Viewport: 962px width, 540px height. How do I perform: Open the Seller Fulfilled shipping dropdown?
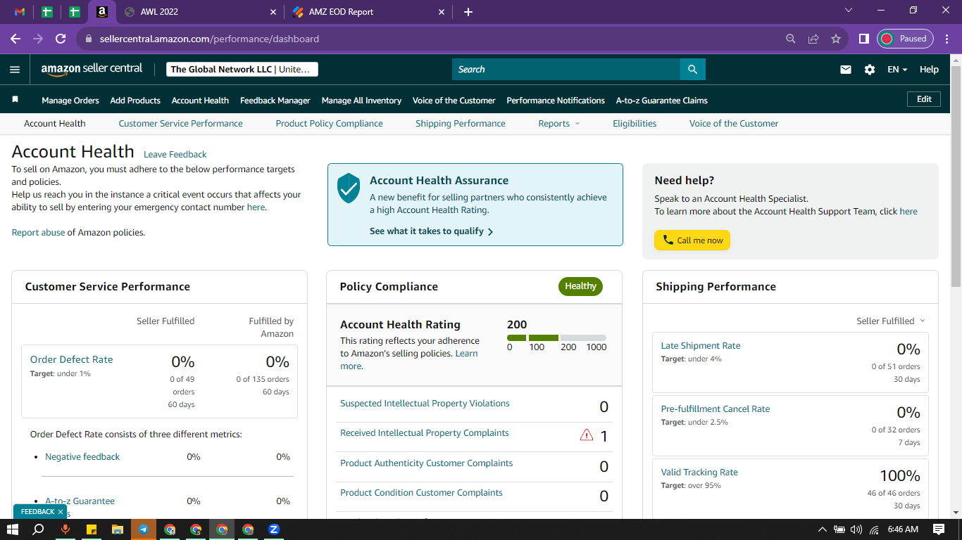point(891,321)
